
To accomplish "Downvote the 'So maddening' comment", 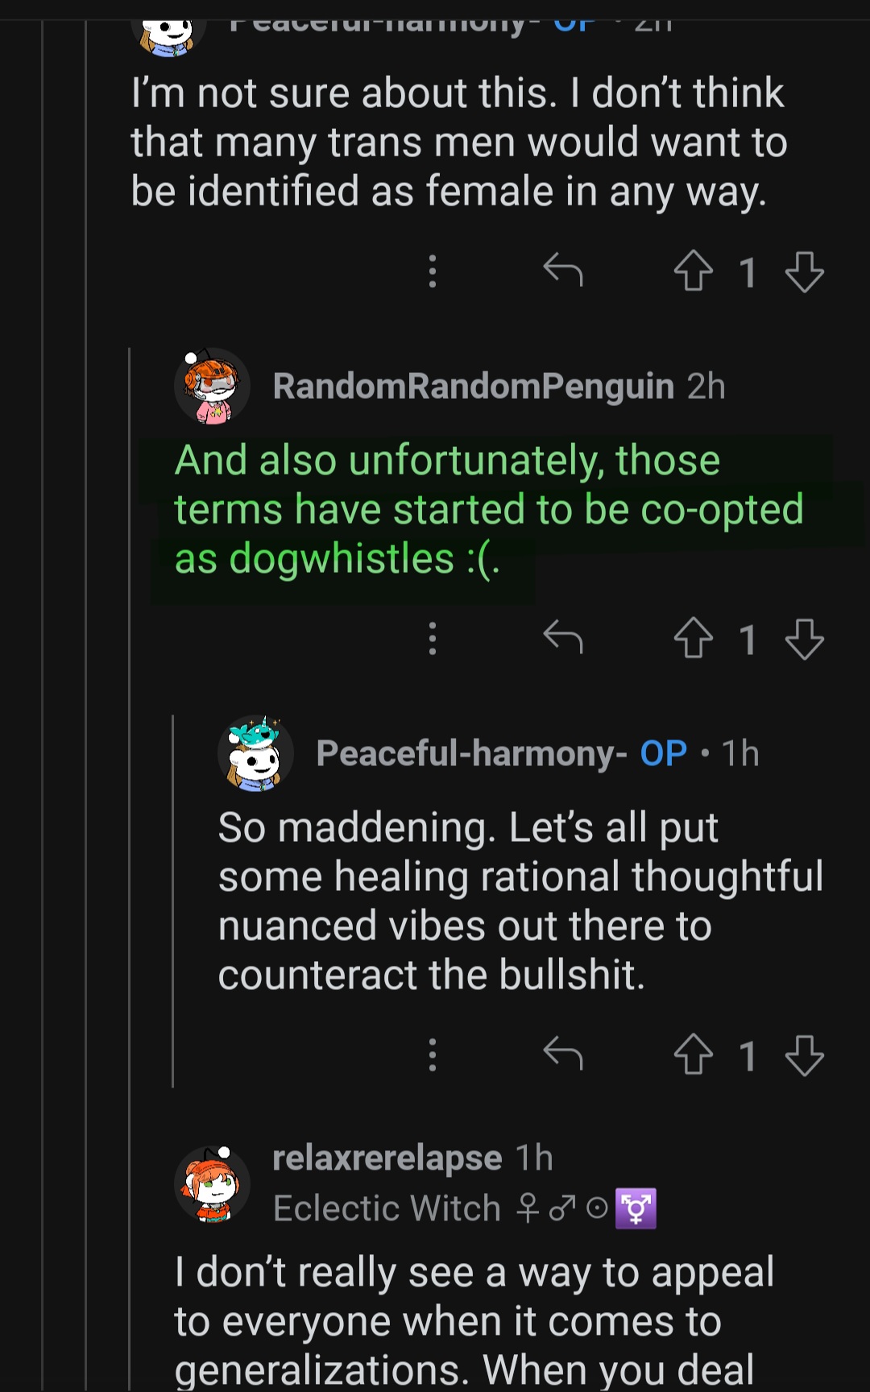I will (x=804, y=1054).
